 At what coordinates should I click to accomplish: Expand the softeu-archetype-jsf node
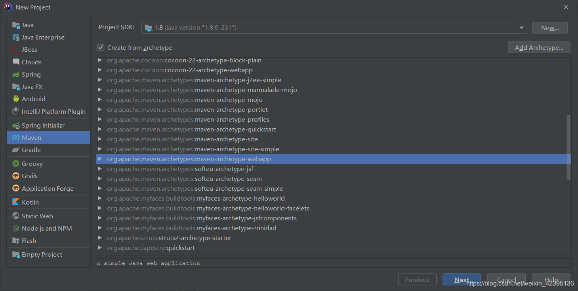pos(100,169)
